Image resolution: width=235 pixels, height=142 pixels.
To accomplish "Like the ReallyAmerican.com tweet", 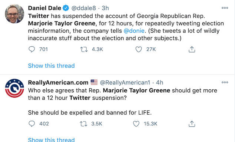I will (136, 124).
